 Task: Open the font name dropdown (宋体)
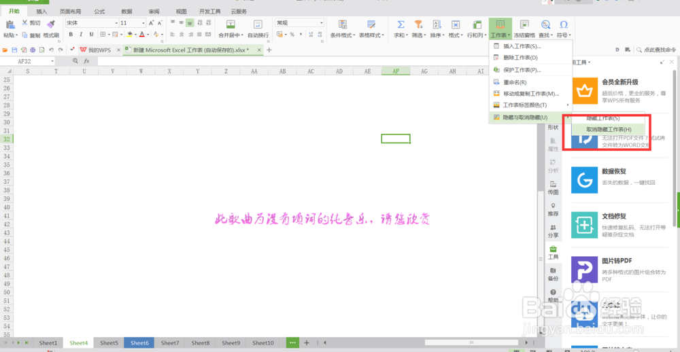point(117,23)
